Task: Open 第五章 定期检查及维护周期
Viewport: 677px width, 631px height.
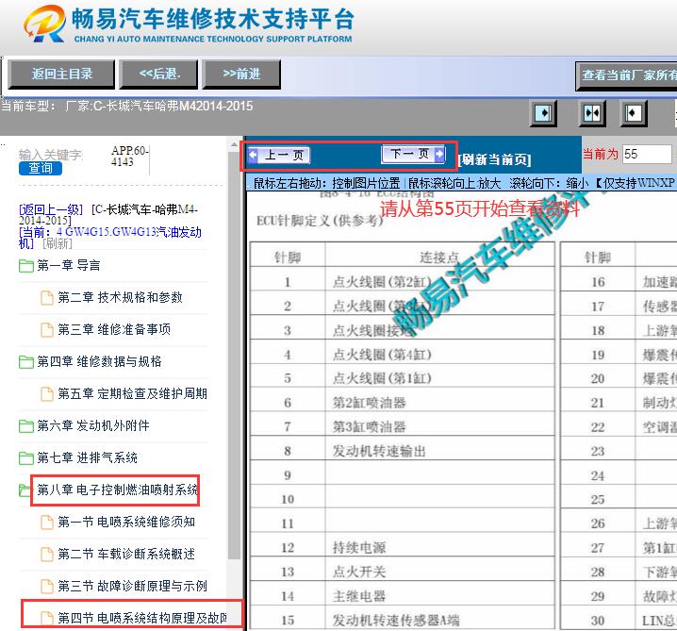Action: 133,393
